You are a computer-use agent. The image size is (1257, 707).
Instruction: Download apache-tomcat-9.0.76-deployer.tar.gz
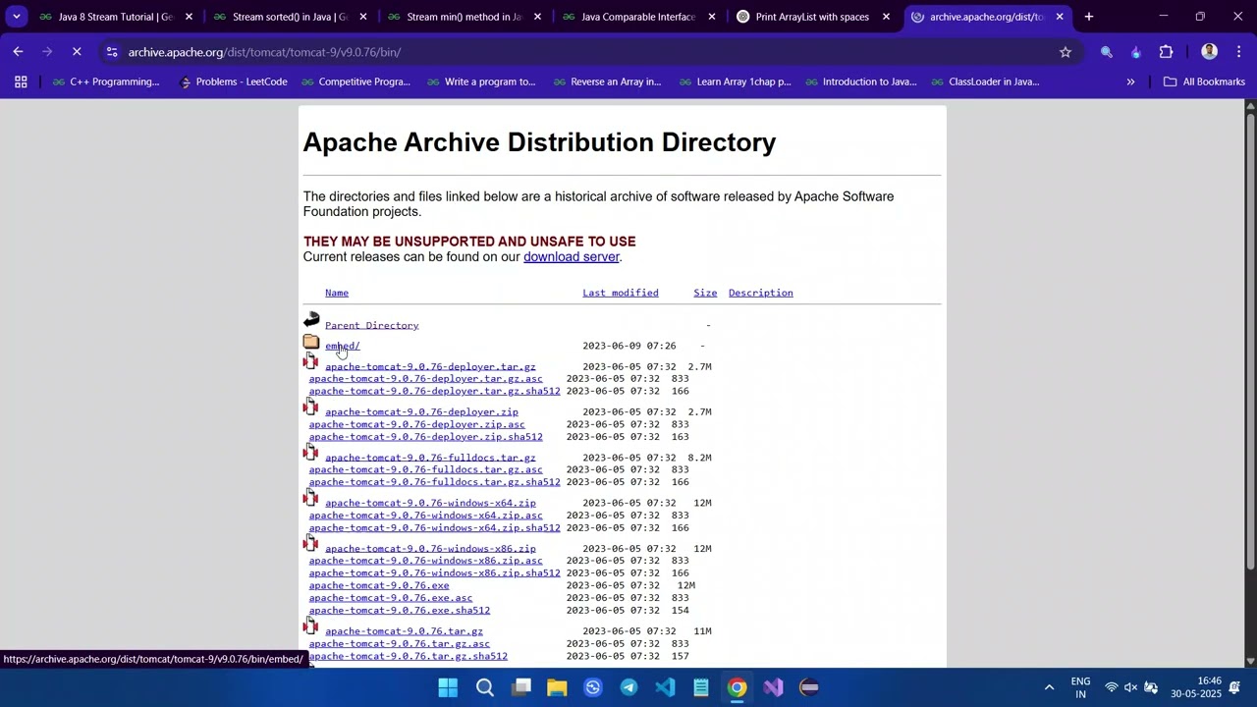(430, 367)
